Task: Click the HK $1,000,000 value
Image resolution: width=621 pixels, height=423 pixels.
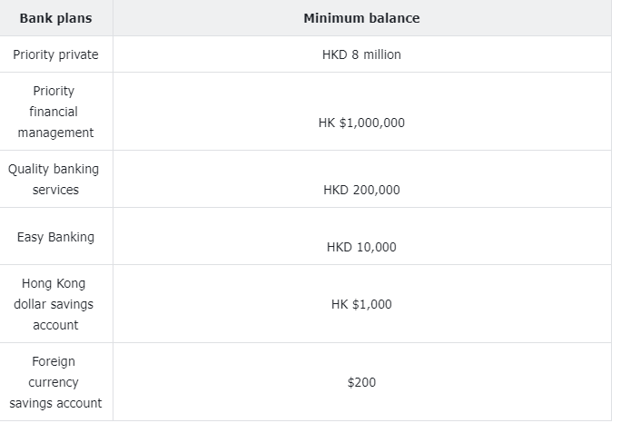Action: coord(361,123)
